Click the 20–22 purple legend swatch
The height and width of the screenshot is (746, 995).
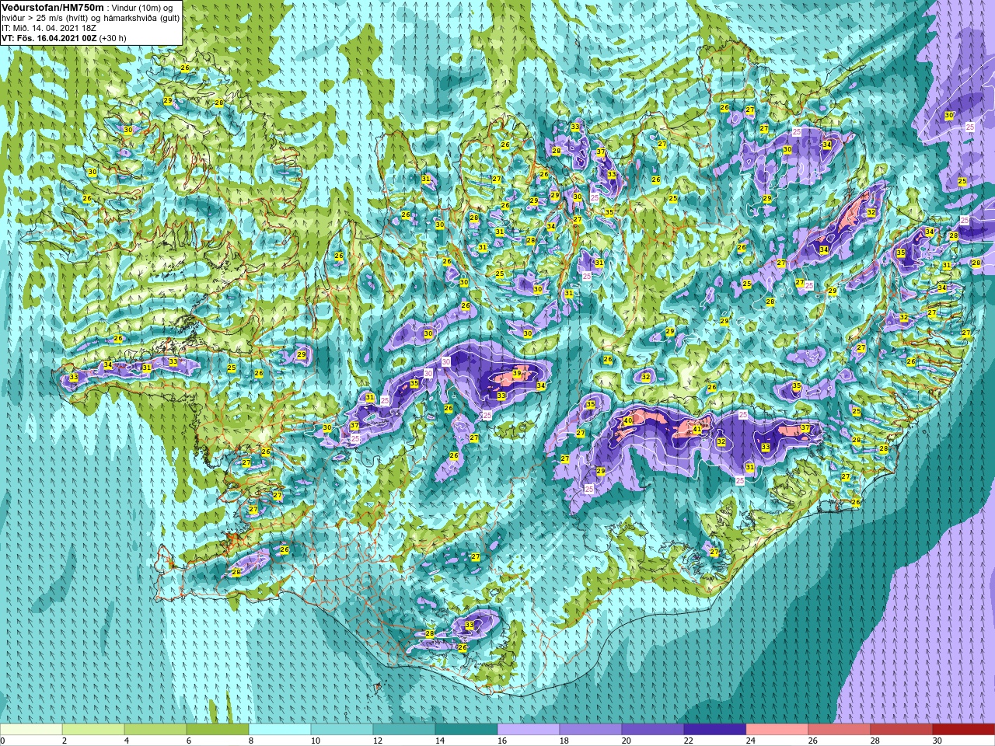tap(653, 730)
